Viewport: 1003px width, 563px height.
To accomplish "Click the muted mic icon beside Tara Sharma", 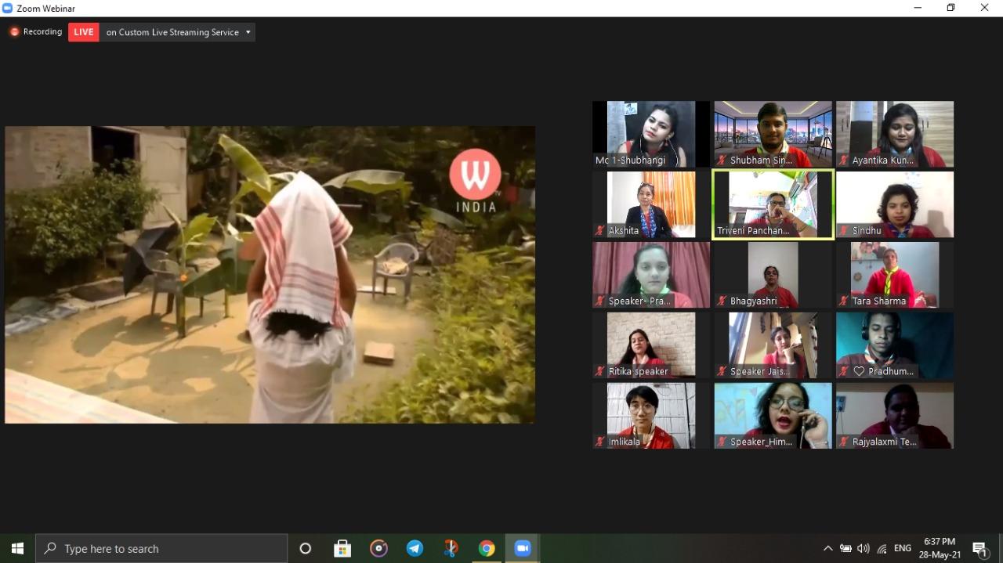I will click(x=844, y=301).
